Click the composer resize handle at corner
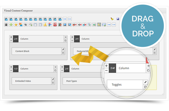169x111 pixels. pos(163,94)
